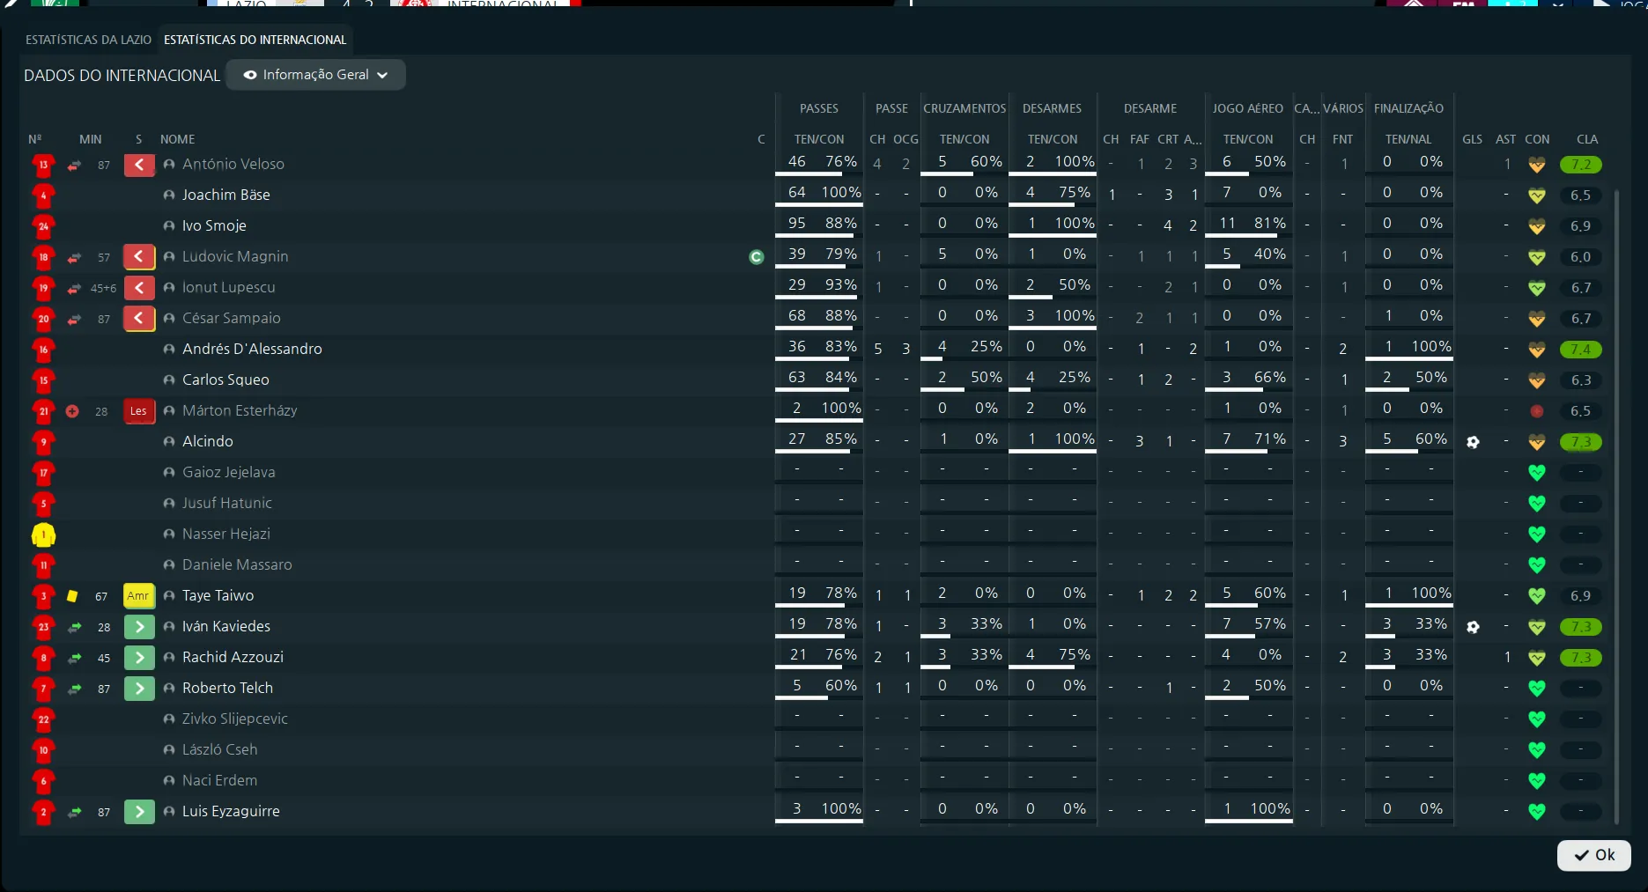
Task: Click the injury red cross icon for Márton Esterházy
Action: [x=72, y=411]
